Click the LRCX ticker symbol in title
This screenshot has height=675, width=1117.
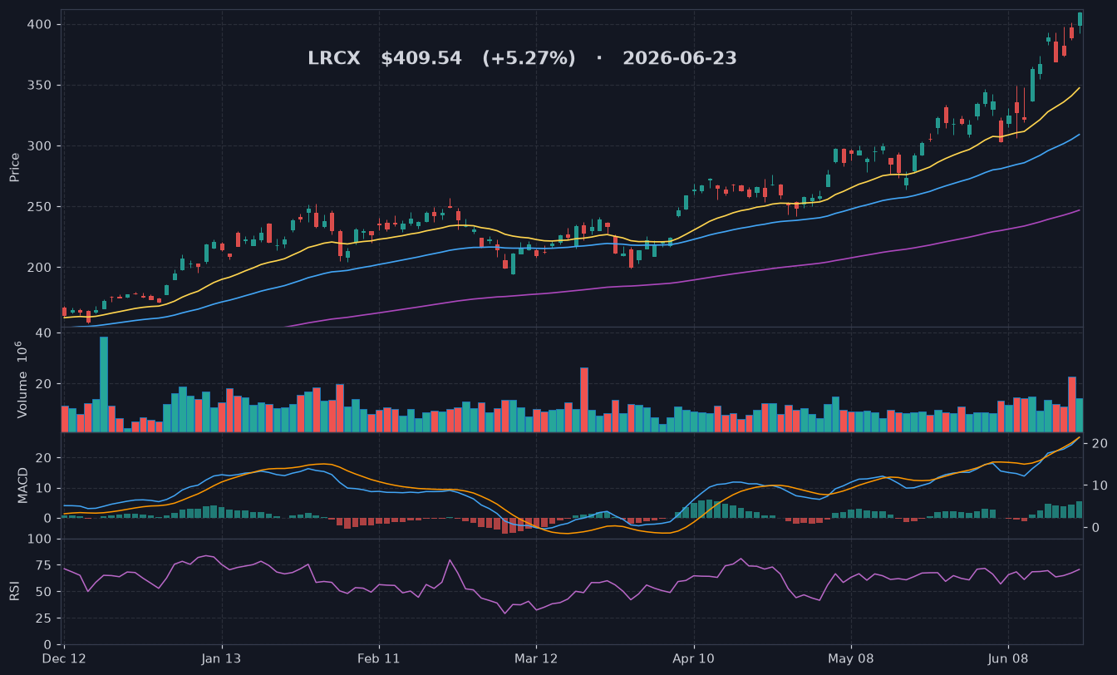tap(334, 59)
